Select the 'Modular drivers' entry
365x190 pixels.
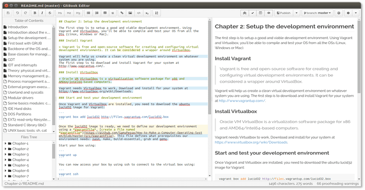pos(20,98)
